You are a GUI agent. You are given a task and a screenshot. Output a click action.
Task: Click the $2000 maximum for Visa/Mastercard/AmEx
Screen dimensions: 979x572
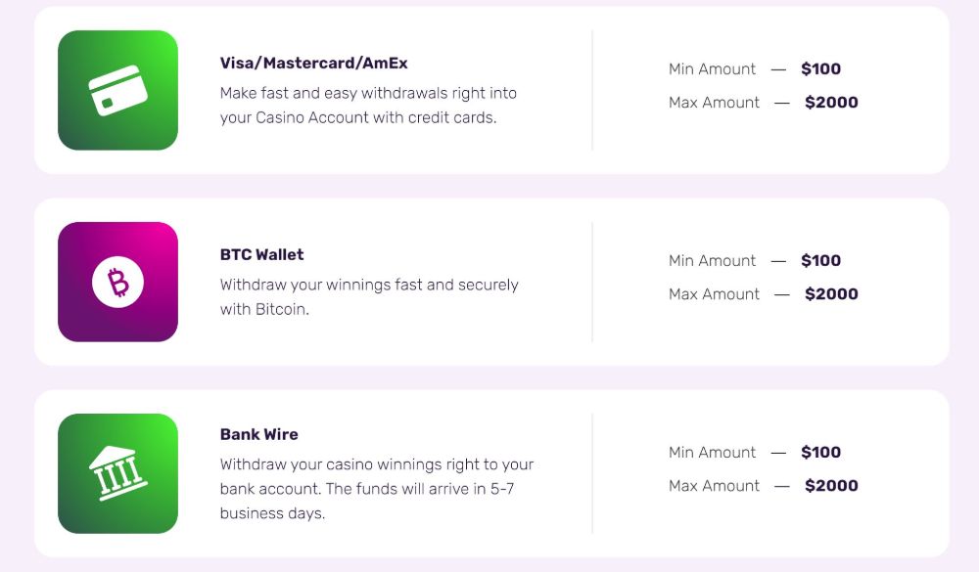(x=831, y=103)
